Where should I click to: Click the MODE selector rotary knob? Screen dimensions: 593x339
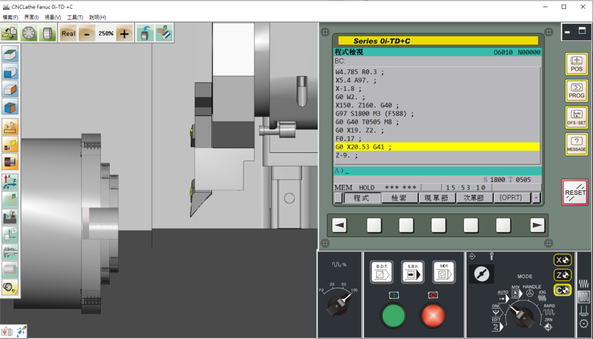coord(524,316)
